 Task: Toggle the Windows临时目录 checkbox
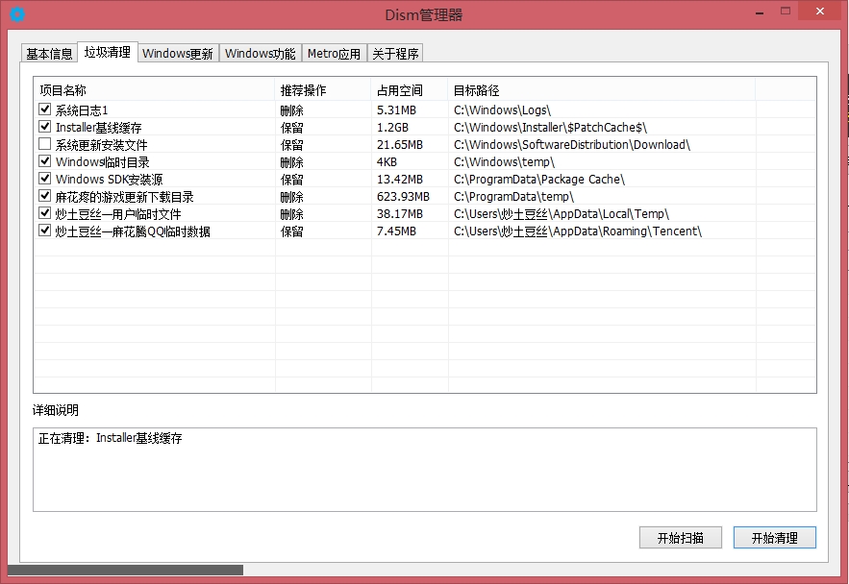pos(44,161)
